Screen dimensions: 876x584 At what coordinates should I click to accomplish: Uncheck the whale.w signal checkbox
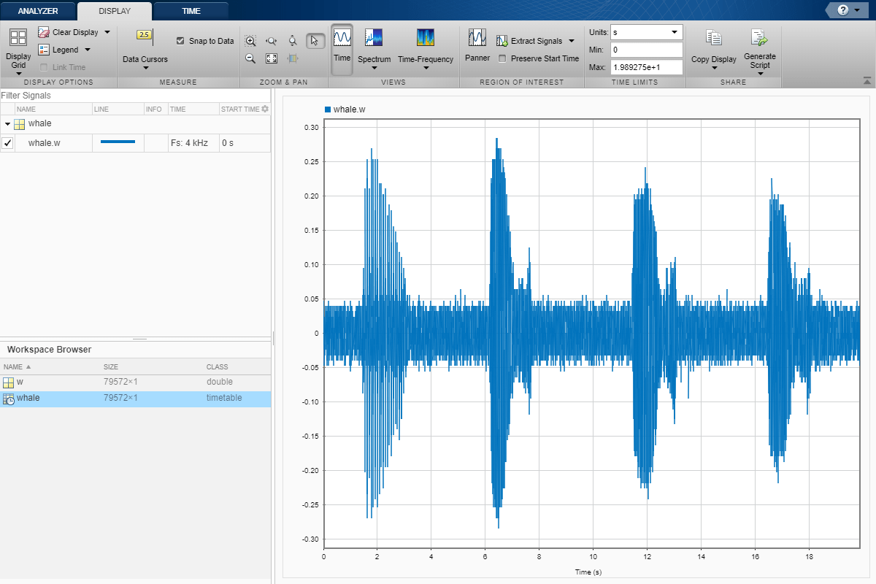(8, 143)
